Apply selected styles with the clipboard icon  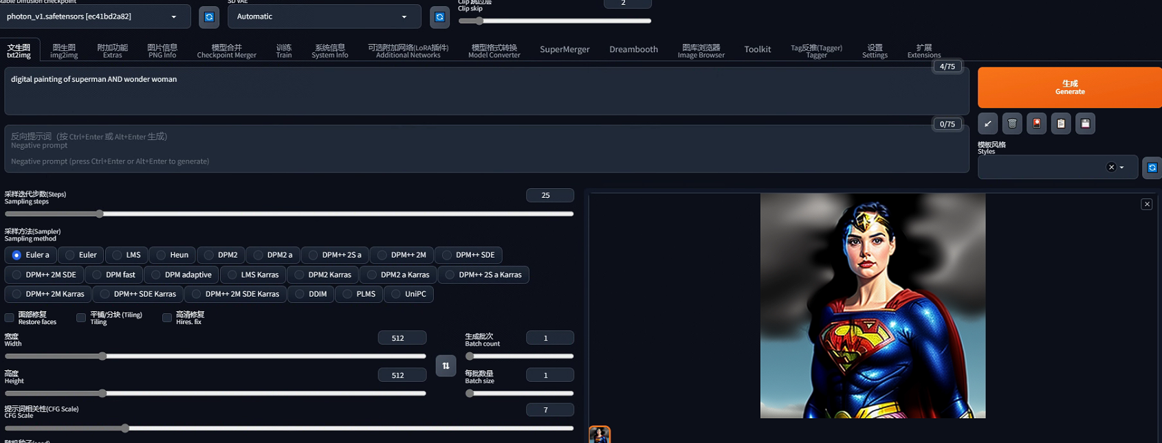(1061, 124)
